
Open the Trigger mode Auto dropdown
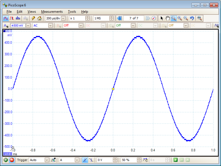point(47,160)
